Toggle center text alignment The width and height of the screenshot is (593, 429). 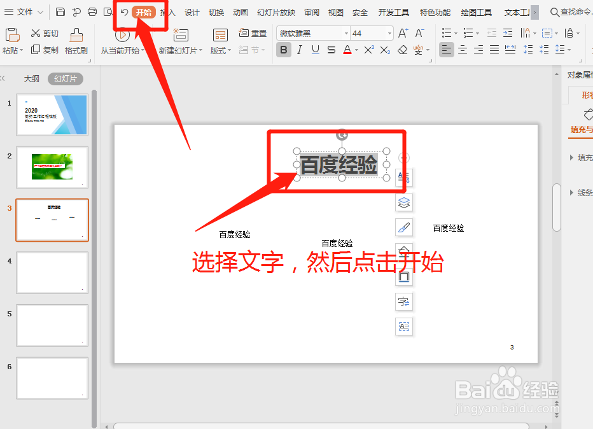pos(463,49)
